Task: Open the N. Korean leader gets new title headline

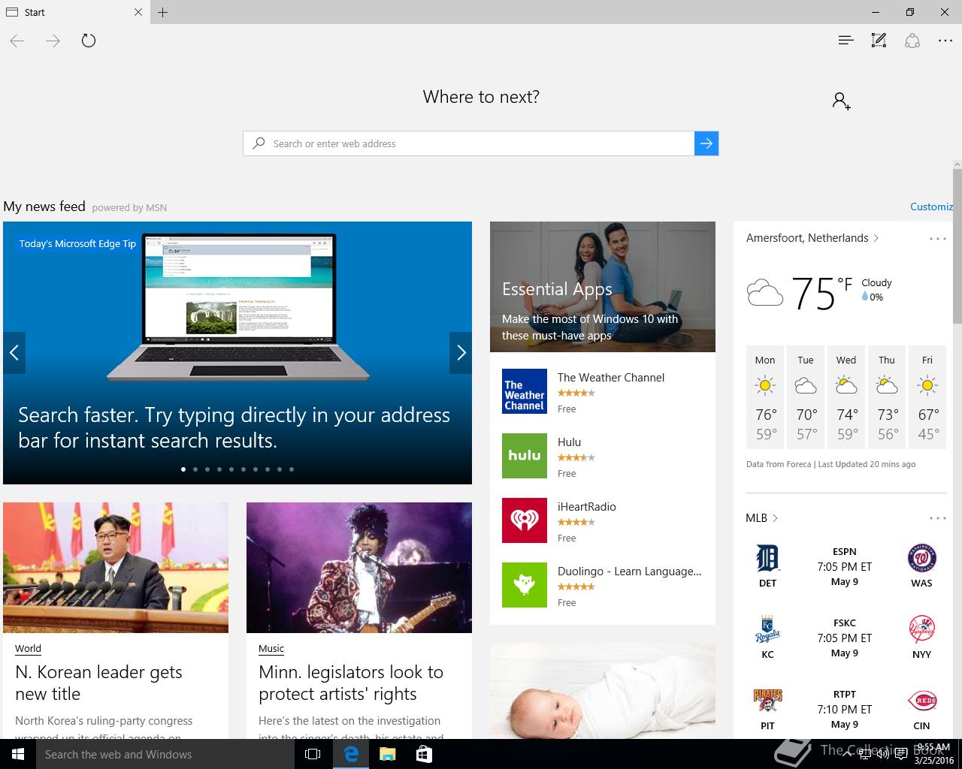Action: coord(98,683)
